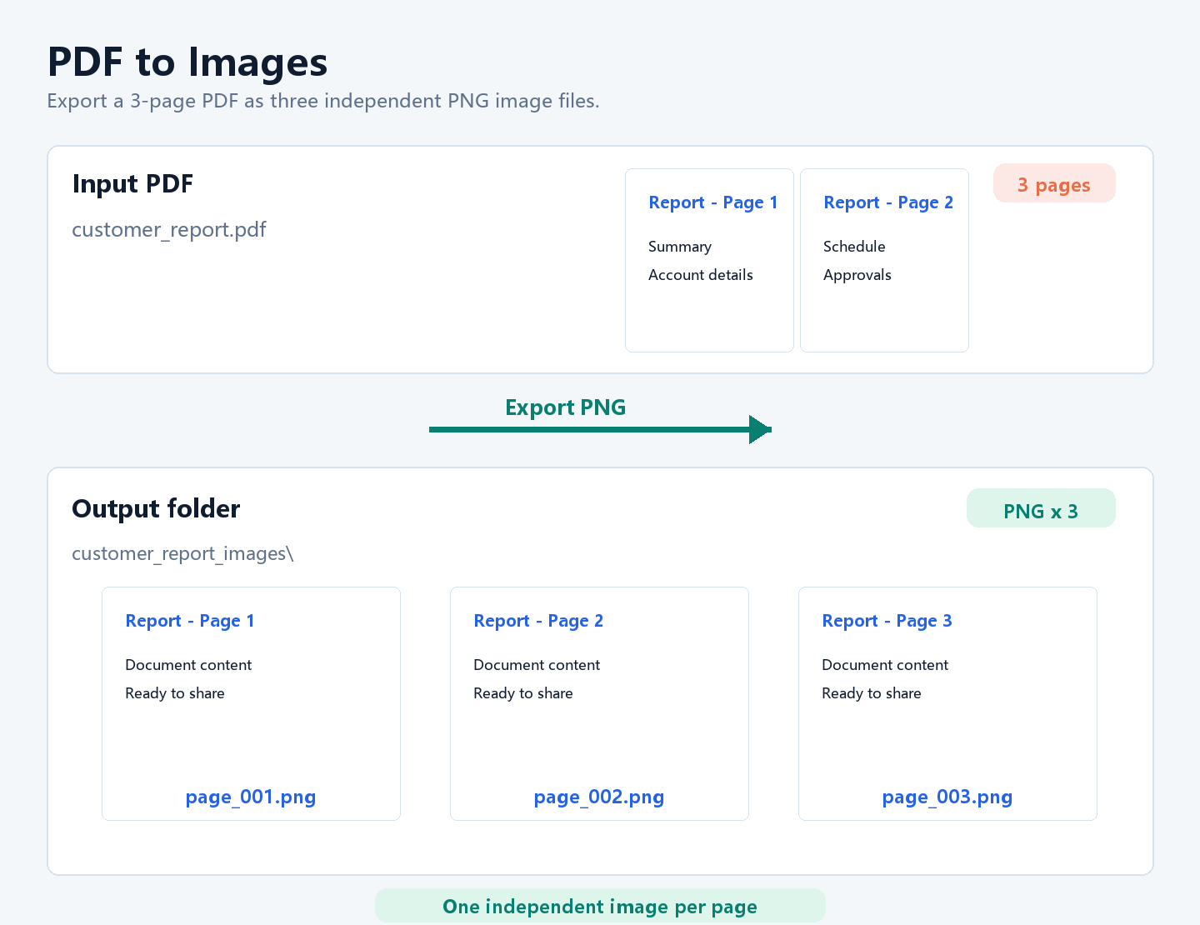Image resolution: width=1200 pixels, height=925 pixels.
Task: Open the page_003.png output card
Action: 947,703
